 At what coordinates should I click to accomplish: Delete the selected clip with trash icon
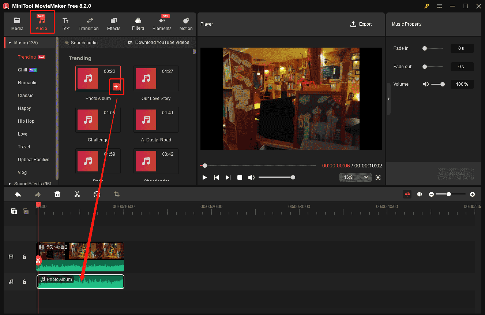click(57, 194)
